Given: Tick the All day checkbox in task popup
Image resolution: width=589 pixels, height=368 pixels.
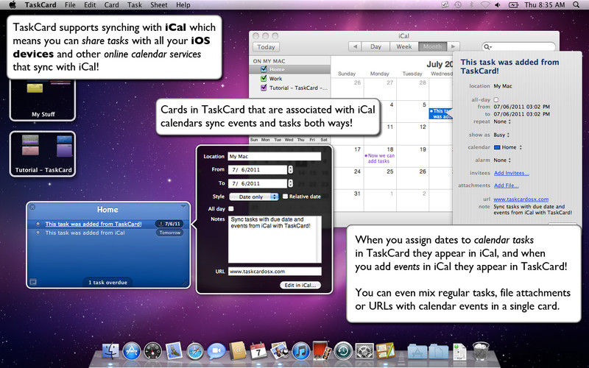Looking at the screenshot, I should point(231,209).
